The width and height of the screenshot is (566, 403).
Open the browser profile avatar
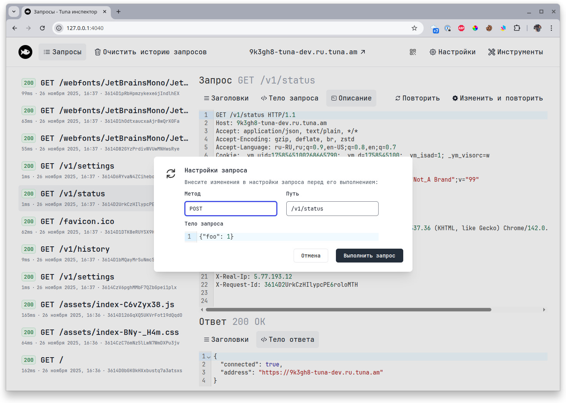coord(538,28)
